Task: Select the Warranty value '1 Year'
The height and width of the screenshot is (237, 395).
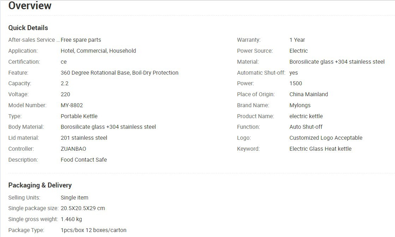Action: [297, 40]
